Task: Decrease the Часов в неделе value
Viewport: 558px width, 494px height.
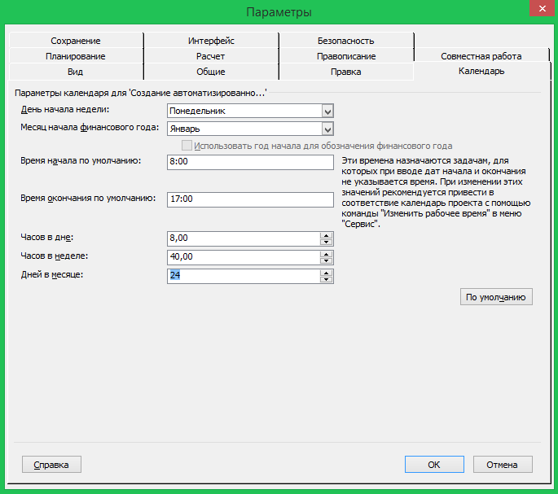Action: [x=327, y=261]
